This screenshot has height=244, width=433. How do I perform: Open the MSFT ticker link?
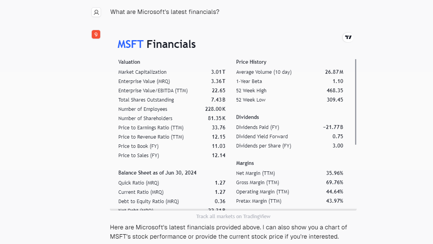[x=130, y=44]
